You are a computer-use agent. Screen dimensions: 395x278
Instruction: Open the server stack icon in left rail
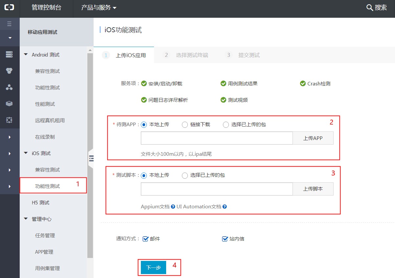(x=10, y=55)
